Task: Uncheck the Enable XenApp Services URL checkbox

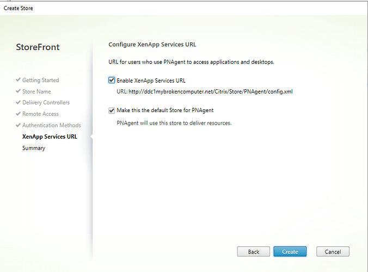Action: [112, 81]
